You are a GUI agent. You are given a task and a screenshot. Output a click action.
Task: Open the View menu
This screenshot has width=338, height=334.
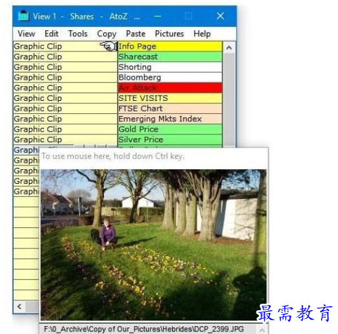(26, 34)
